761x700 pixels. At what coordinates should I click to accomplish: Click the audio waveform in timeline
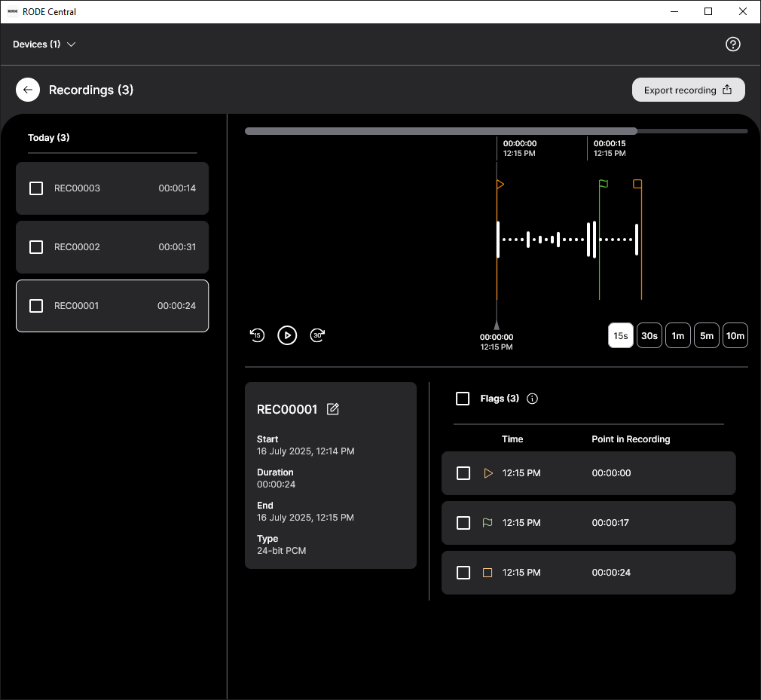567,240
